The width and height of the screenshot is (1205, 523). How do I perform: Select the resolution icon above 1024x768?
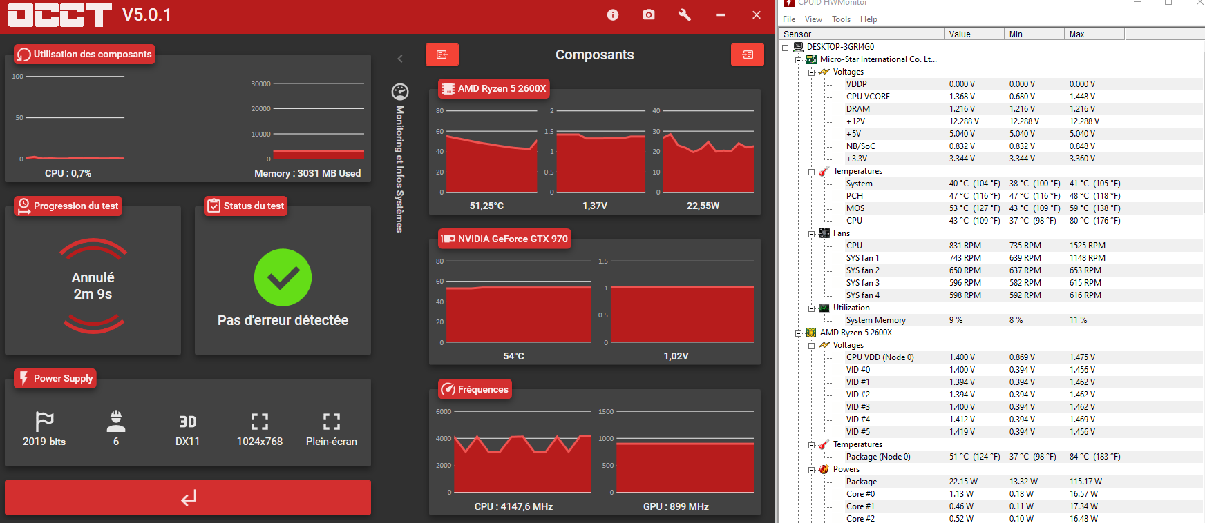260,422
